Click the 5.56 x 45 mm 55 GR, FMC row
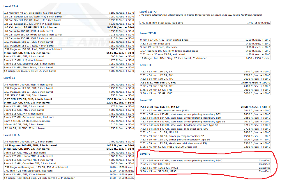281x182 pixels. click(205, 93)
